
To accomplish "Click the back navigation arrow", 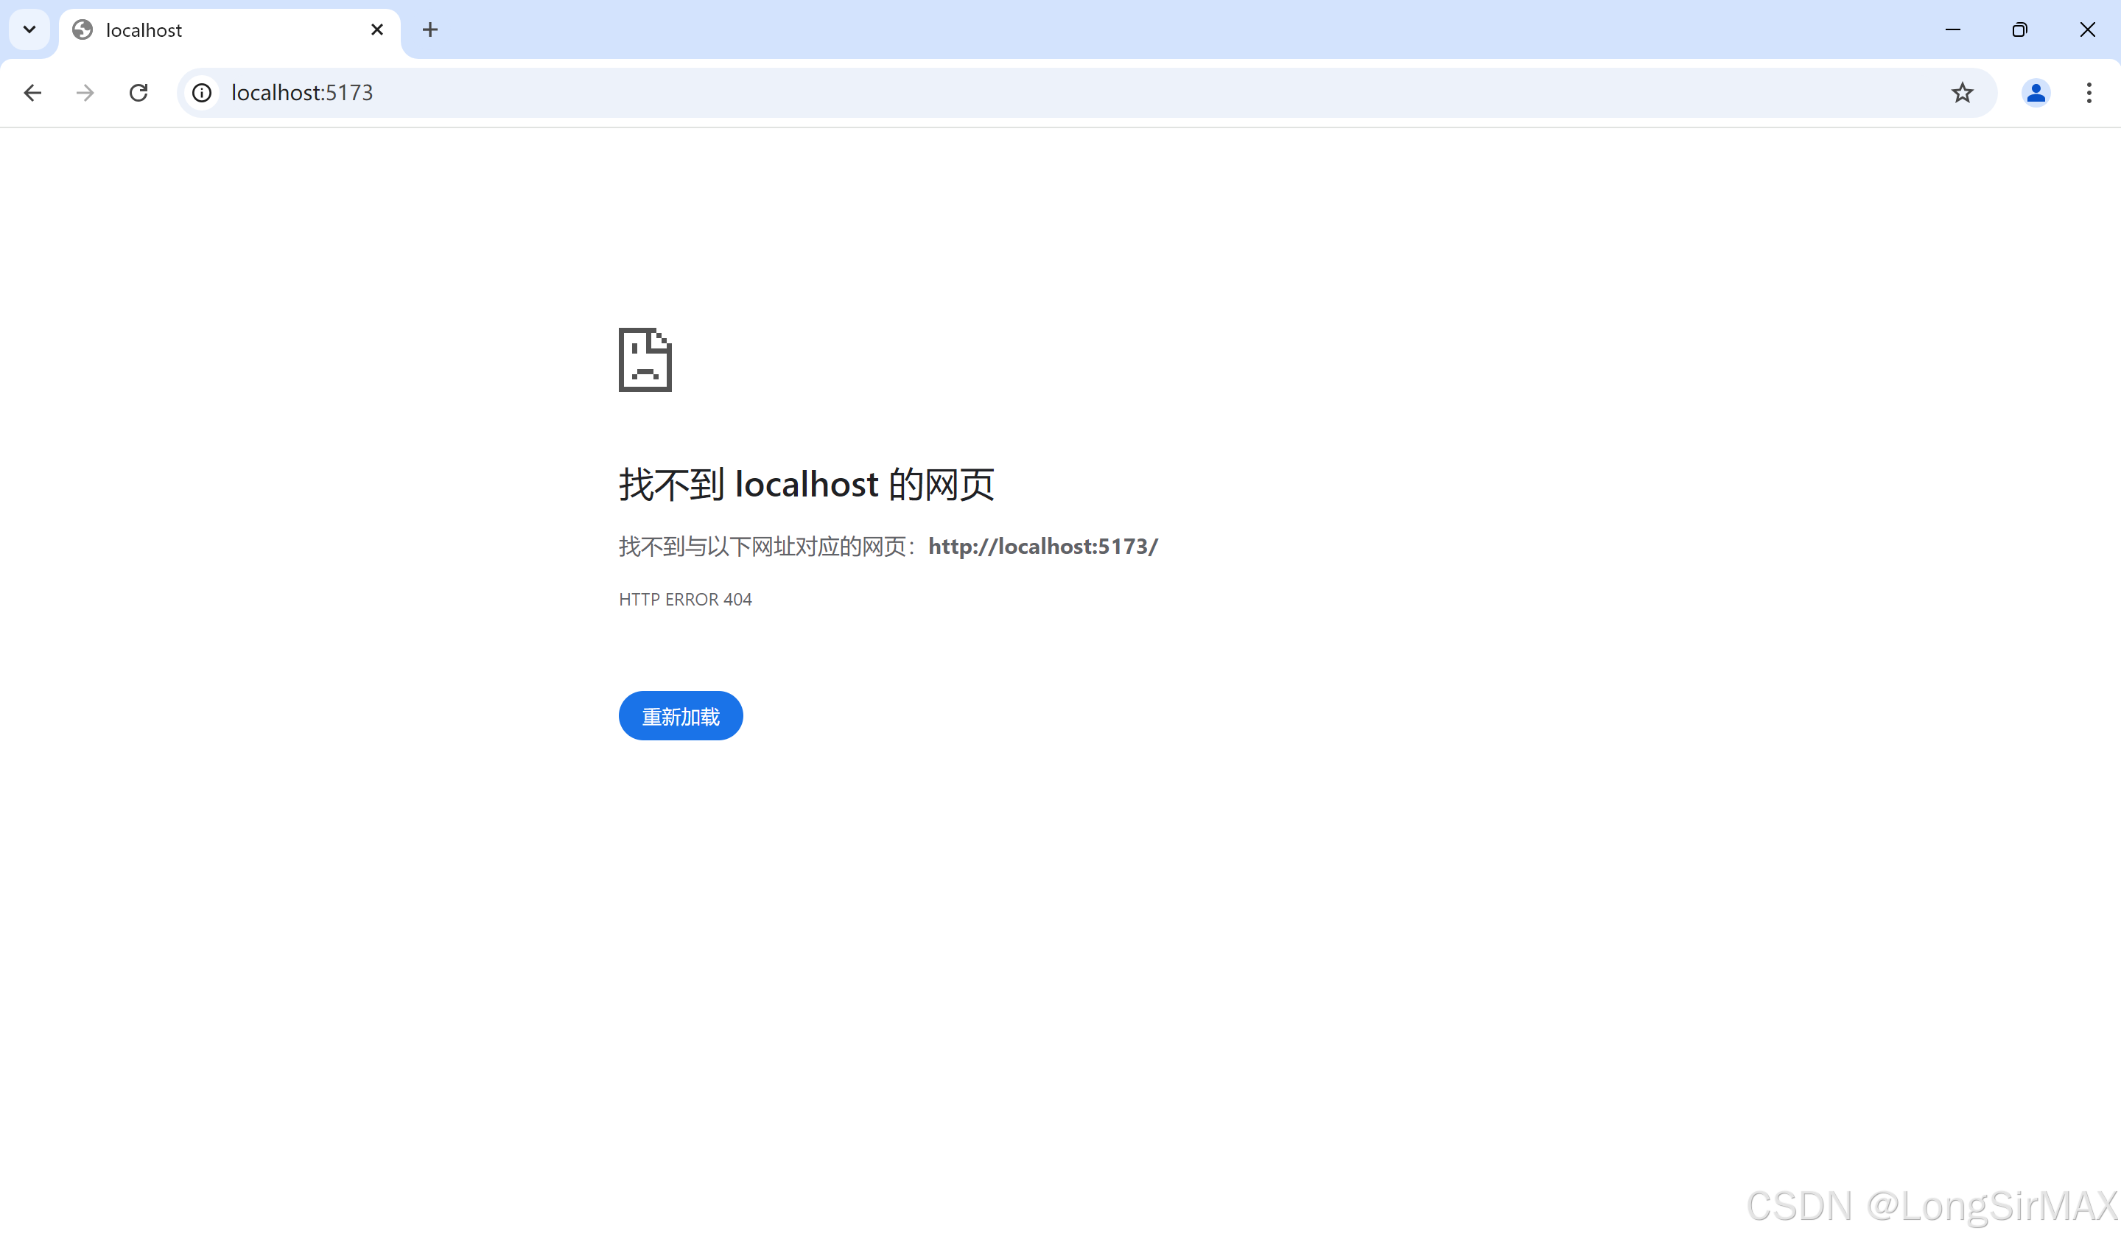I will coord(32,93).
